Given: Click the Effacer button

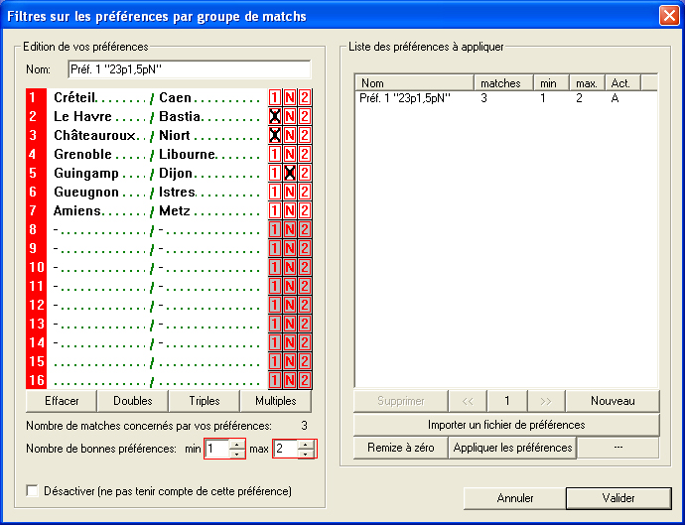Looking at the screenshot, I should pos(62,401).
